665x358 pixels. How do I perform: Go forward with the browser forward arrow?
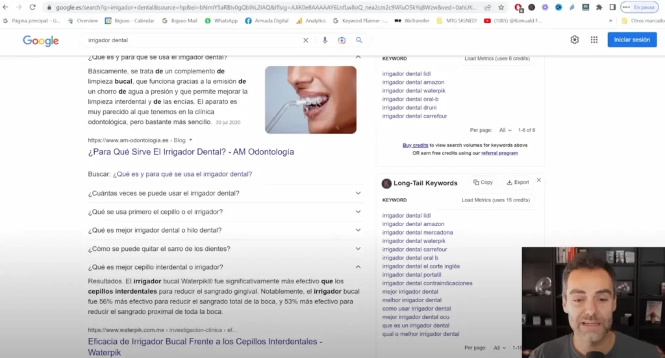pos(19,7)
